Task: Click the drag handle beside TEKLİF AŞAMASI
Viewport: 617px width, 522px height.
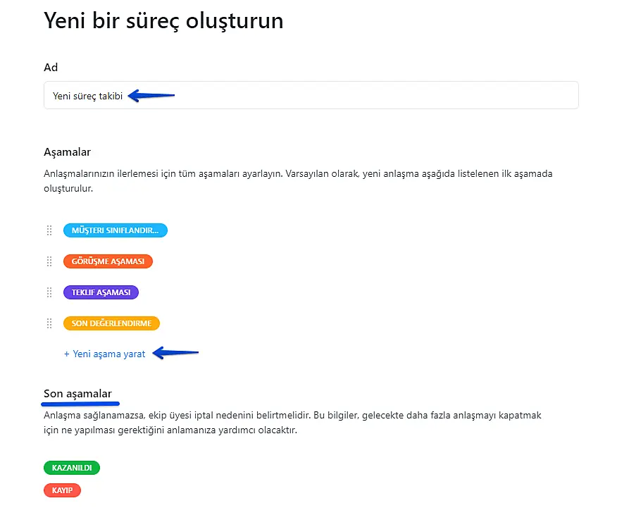Action: (49, 292)
